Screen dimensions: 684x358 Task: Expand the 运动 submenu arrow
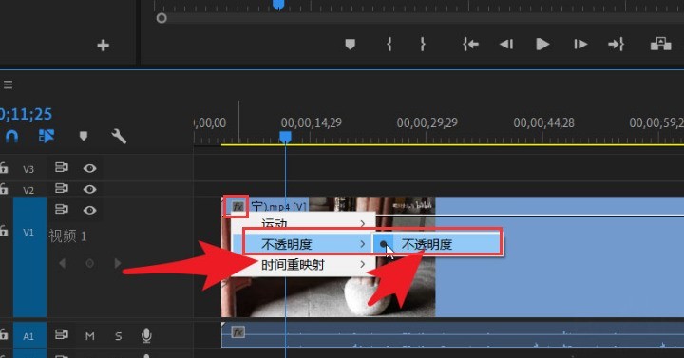(x=363, y=224)
